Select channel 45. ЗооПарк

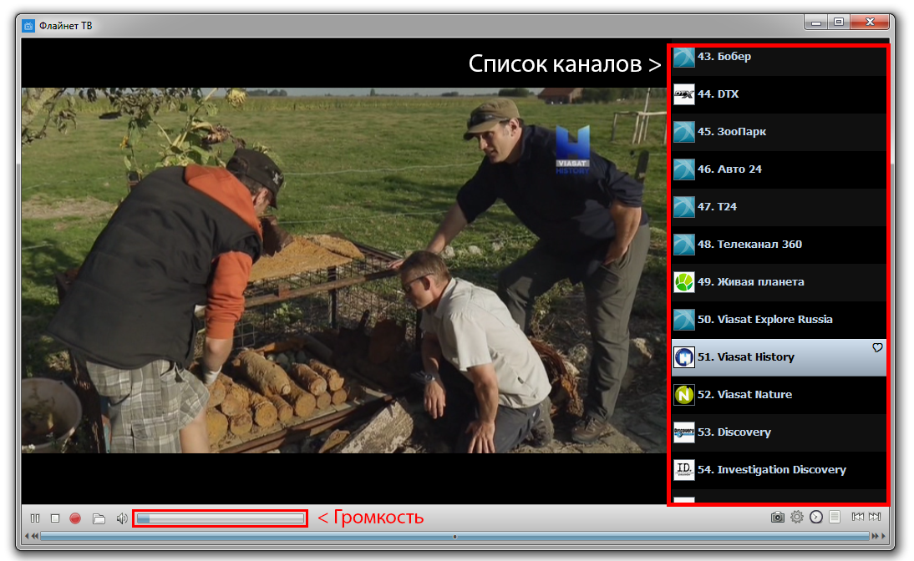point(779,132)
